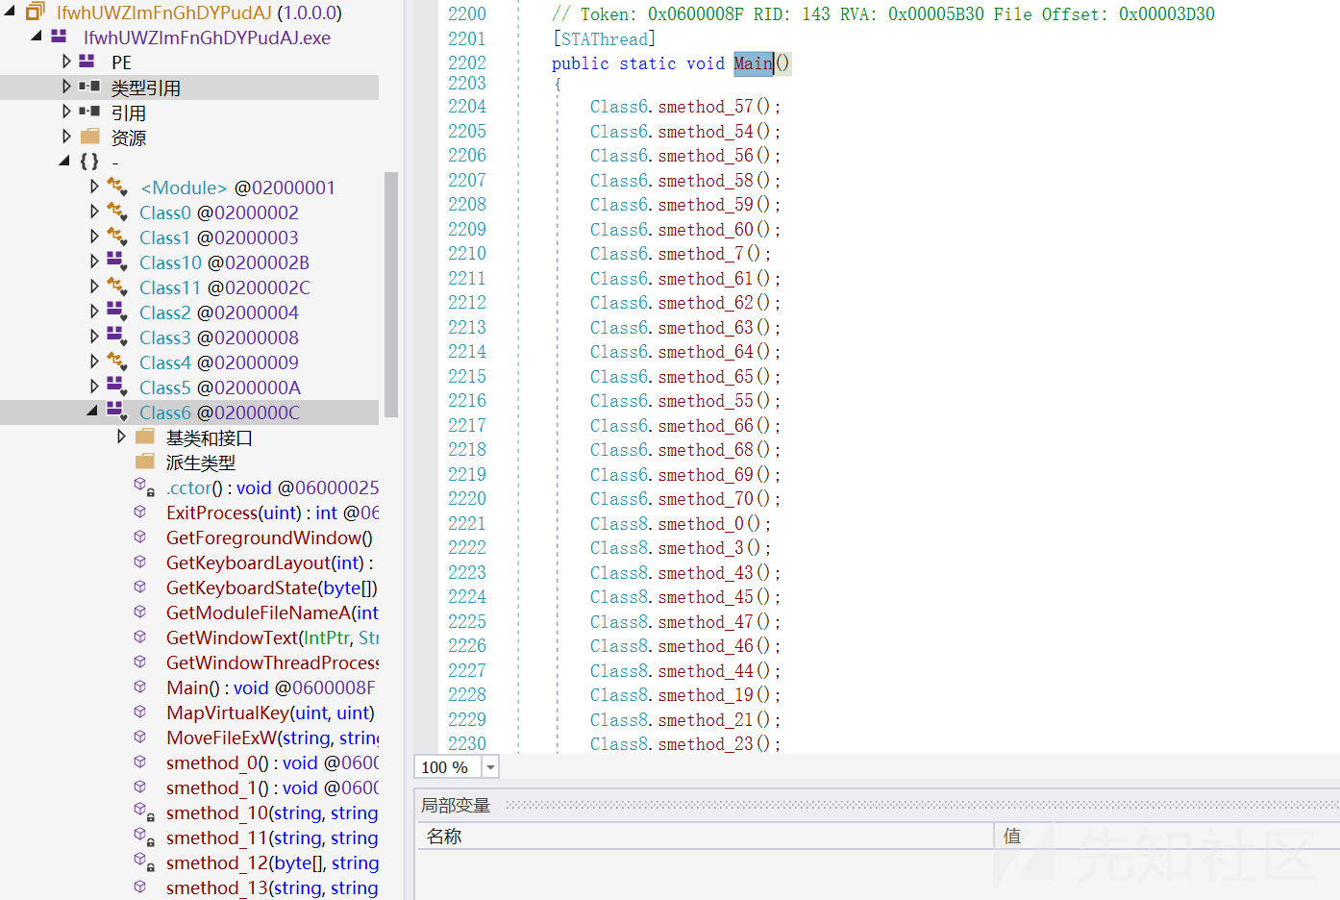Screen dimensions: 1340x900
Task: Select smethod_1() : void tree item
Action: 272,787
